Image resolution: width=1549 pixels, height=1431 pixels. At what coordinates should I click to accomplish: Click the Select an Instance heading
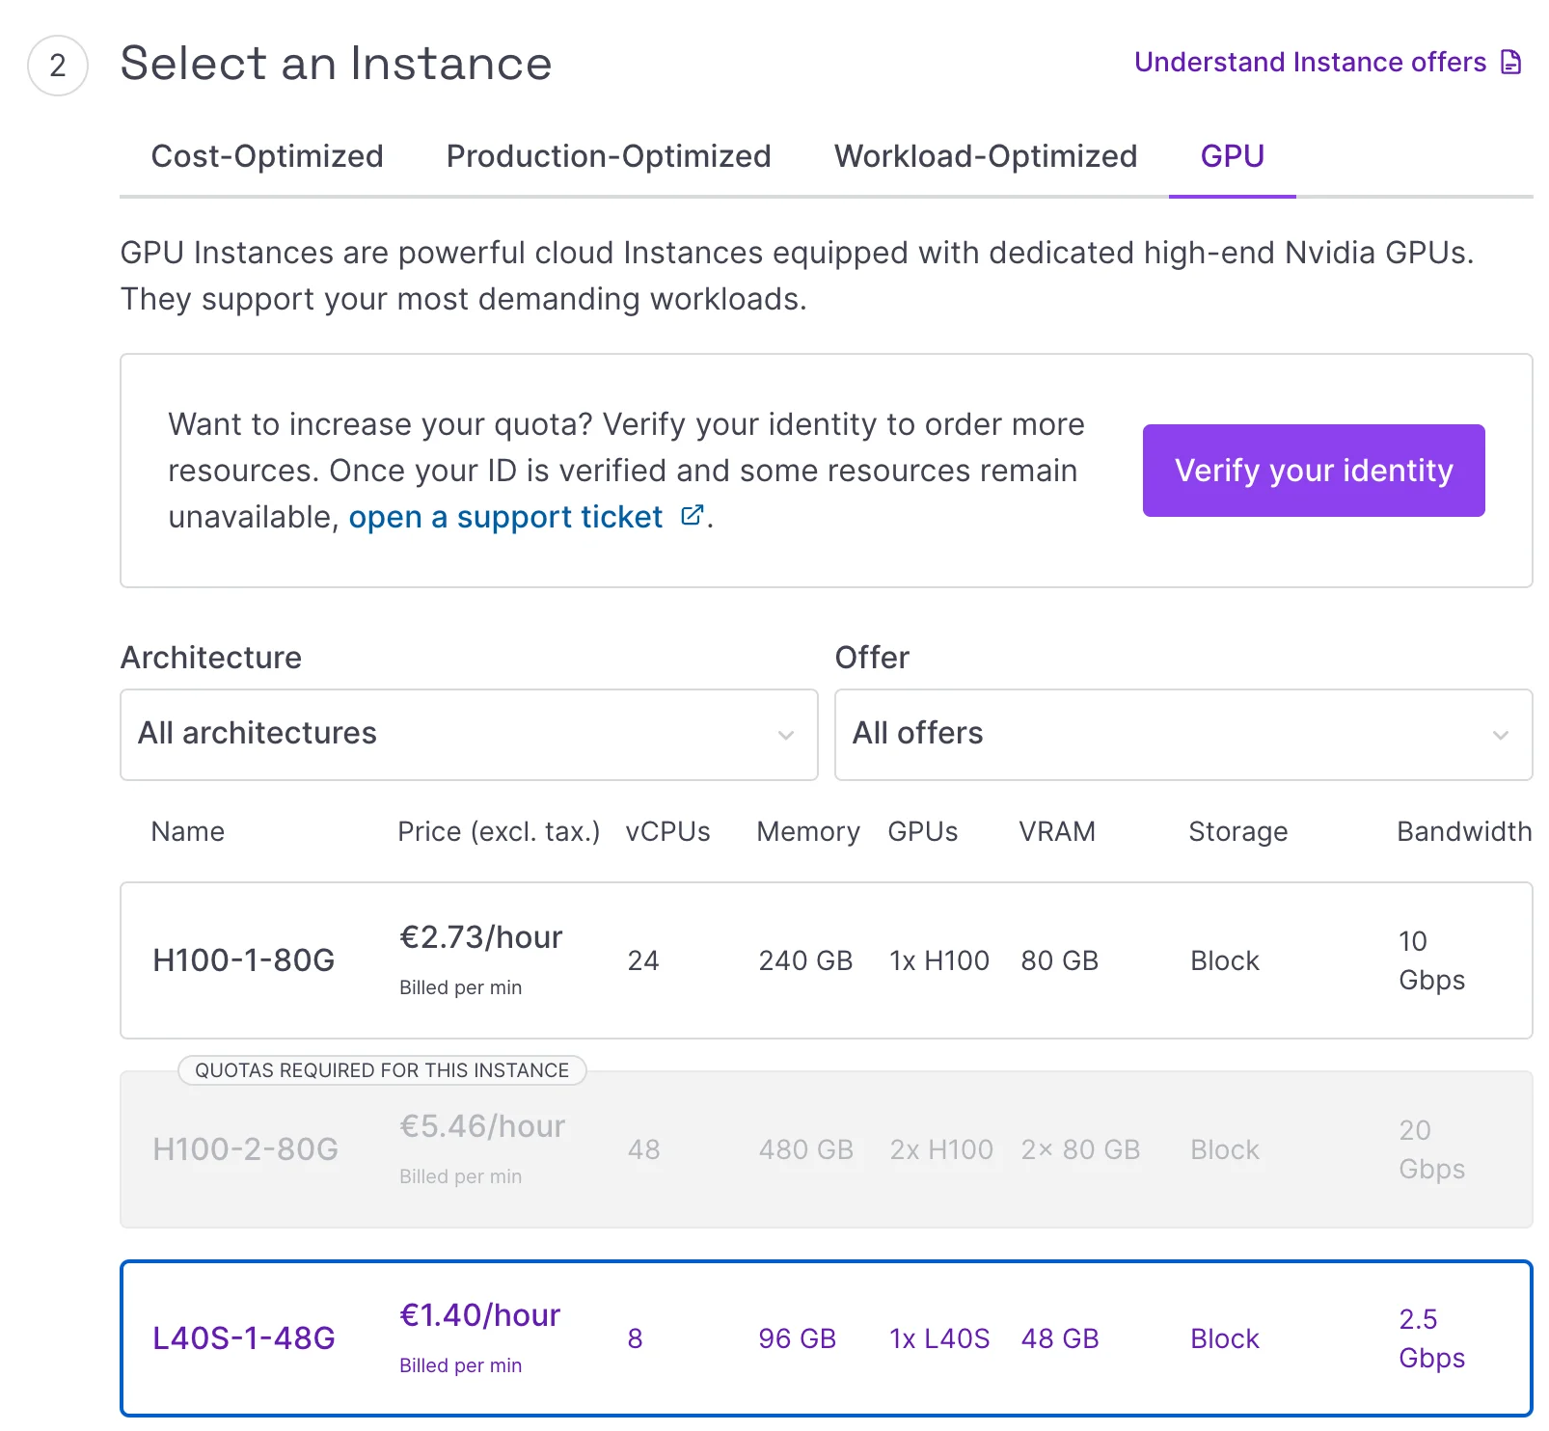point(336,64)
